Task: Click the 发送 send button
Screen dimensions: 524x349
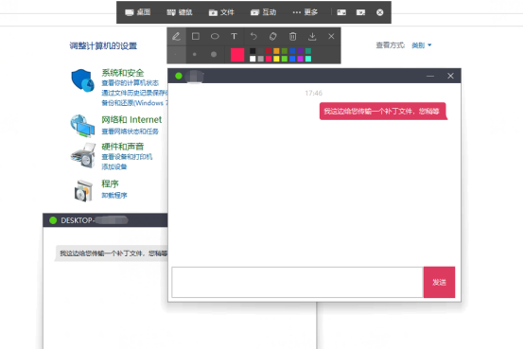Action: [439, 282]
